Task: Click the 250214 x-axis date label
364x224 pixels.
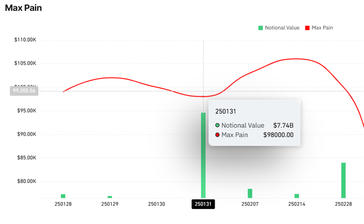Action: [297, 204]
